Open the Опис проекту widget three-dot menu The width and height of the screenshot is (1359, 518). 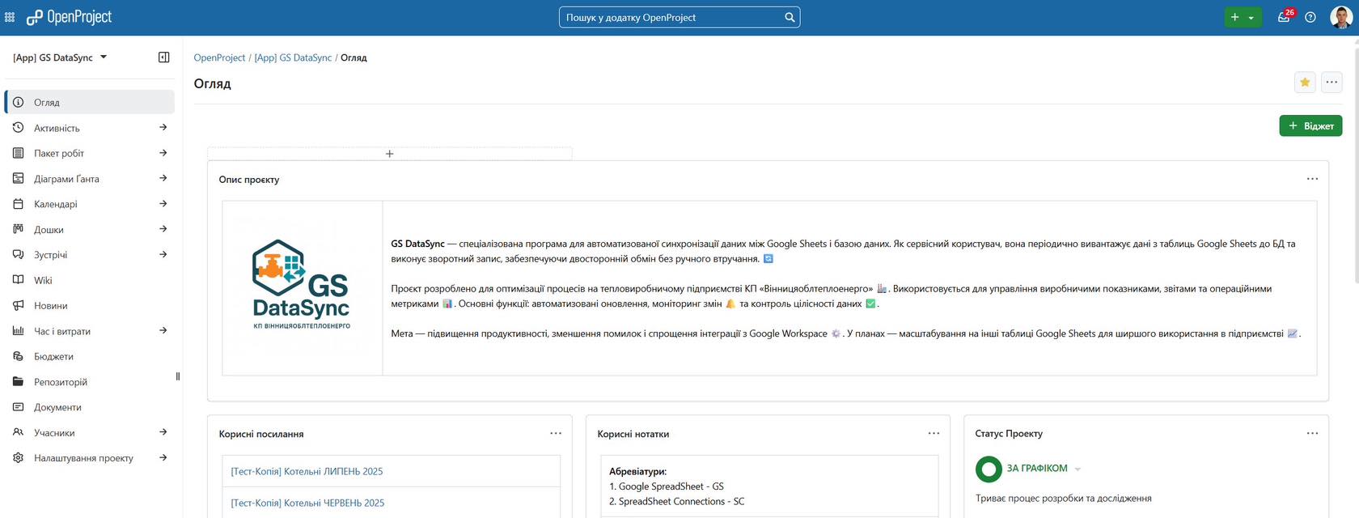[x=1312, y=179]
